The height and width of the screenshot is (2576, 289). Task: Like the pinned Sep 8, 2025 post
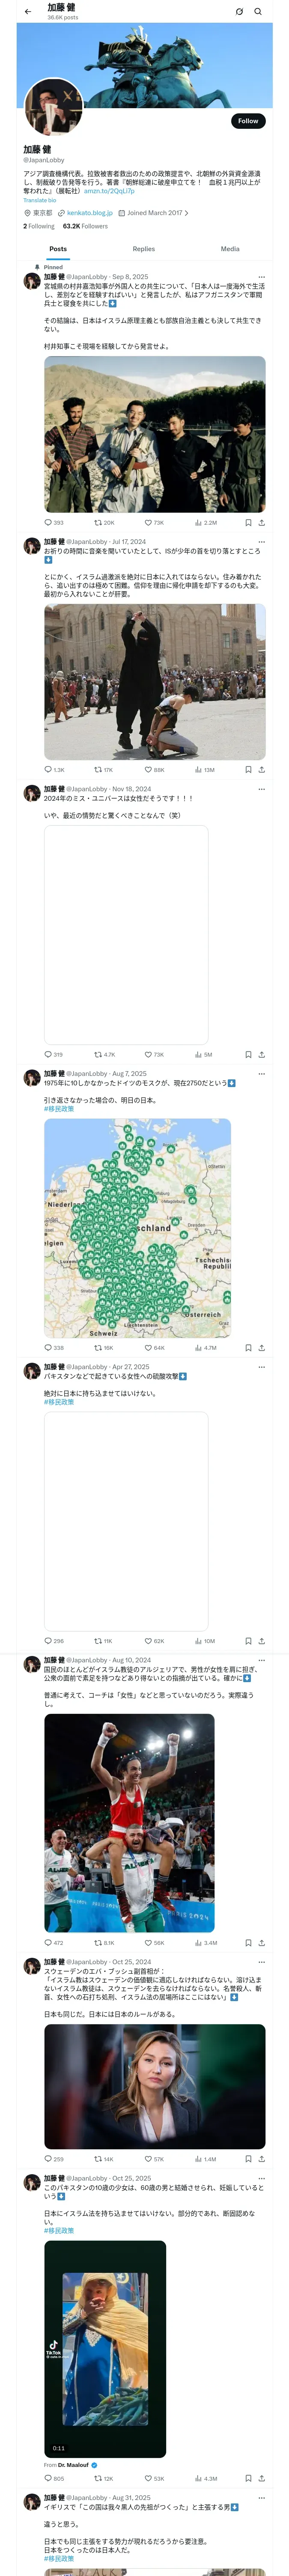pos(149,522)
